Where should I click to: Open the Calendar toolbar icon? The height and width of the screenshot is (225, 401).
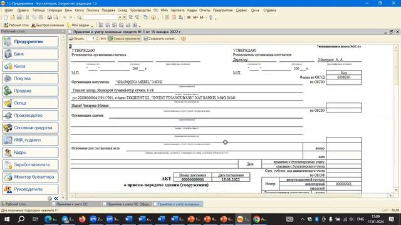tap(174, 17)
